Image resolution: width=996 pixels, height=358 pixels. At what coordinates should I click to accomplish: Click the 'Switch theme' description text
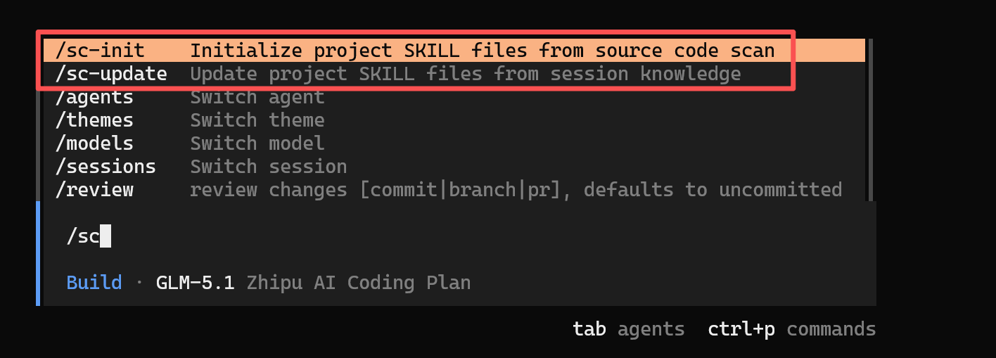point(257,120)
